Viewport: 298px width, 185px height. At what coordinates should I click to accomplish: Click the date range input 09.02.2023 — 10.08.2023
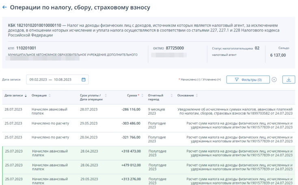[x=50, y=80]
